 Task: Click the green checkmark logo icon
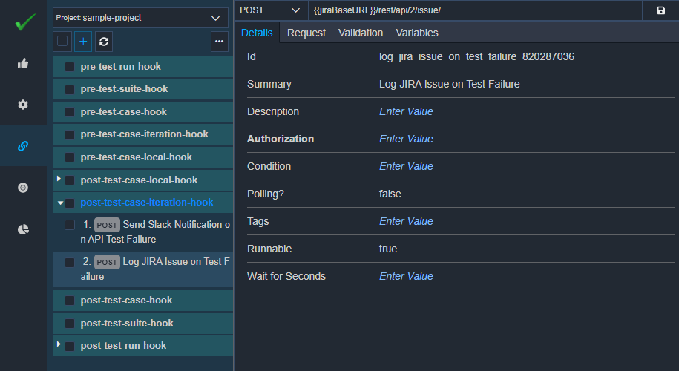[x=25, y=22]
